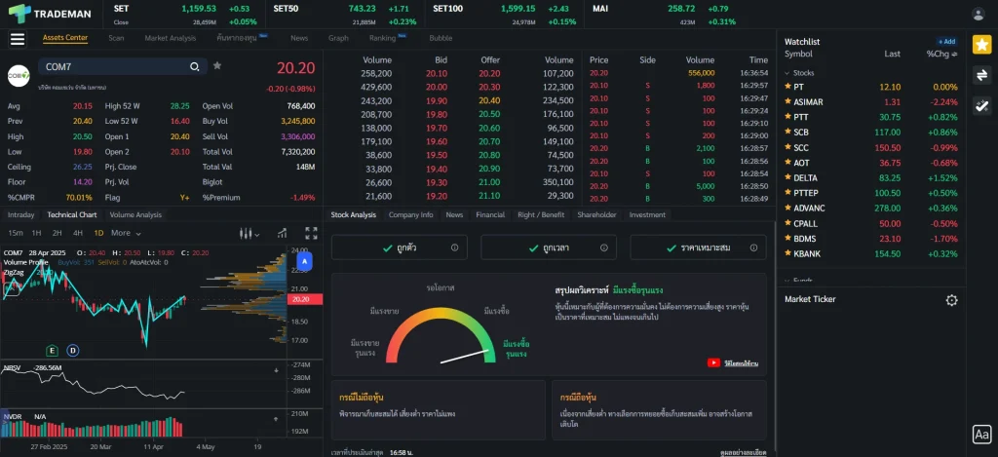This screenshot has height=457, width=998.
Task: Open the hamburger main menu
Action: 17,39
